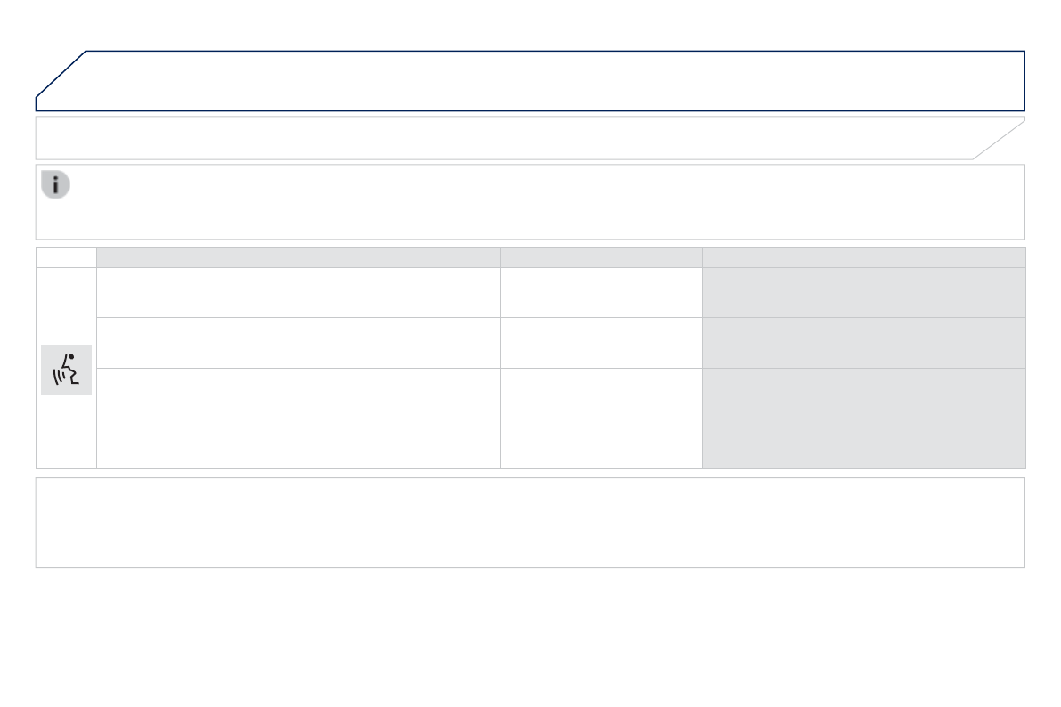This screenshot has width=1061, height=707.
Task: Select the second gray column header cell
Action: 398,257
